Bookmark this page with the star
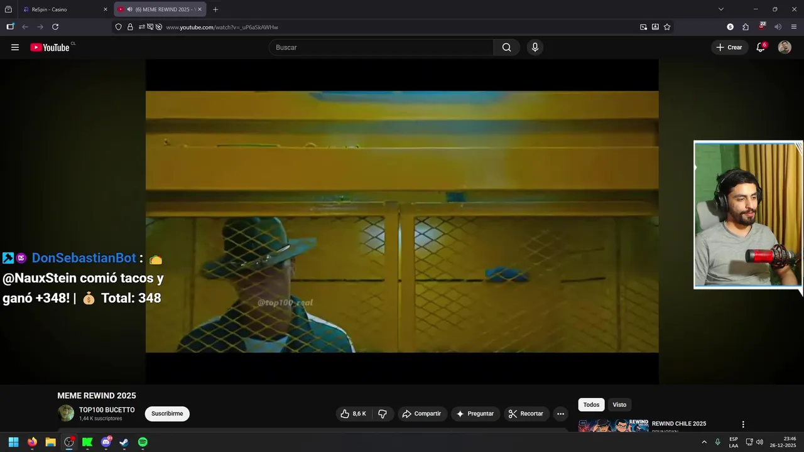The image size is (804, 452). pyautogui.click(x=667, y=27)
